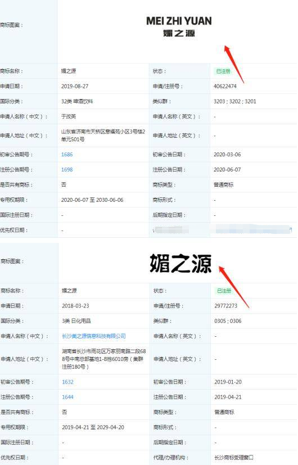Select exclusive period 2020-06-07 至 2030-06-06
Viewport: 298px width, 465px height.
tap(92, 200)
